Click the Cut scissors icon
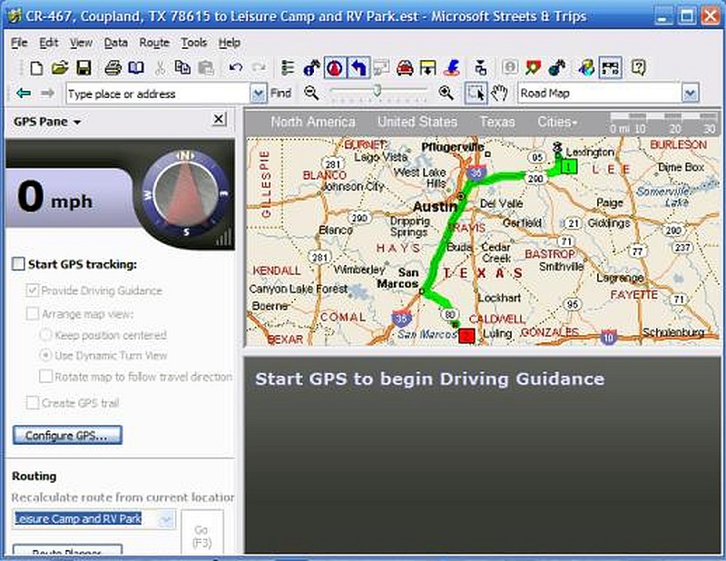The height and width of the screenshot is (561, 726). [x=161, y=68]
